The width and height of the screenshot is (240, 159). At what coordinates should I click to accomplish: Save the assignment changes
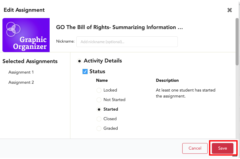point(223,148)
